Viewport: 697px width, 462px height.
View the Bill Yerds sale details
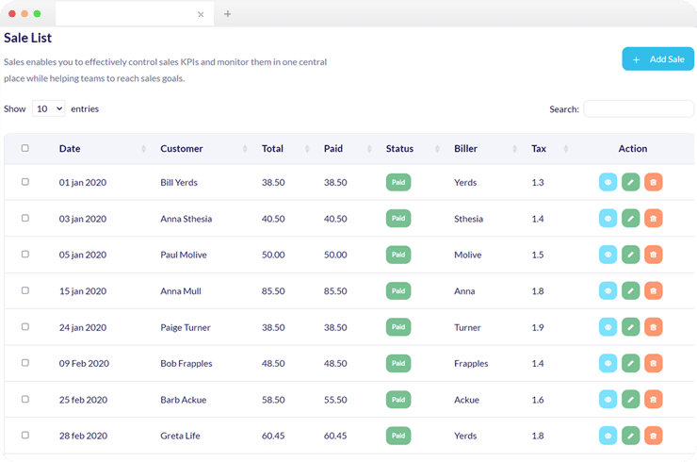[608, 182]
